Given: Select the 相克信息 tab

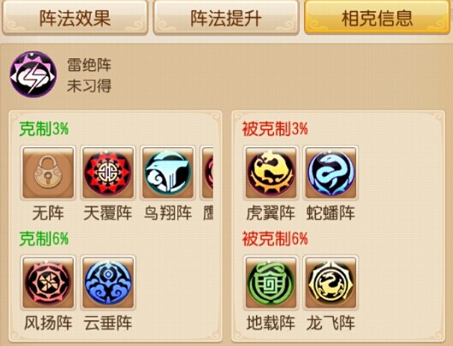Looking at the screenshot, I should pyautogui.click(x=377, y=18).
